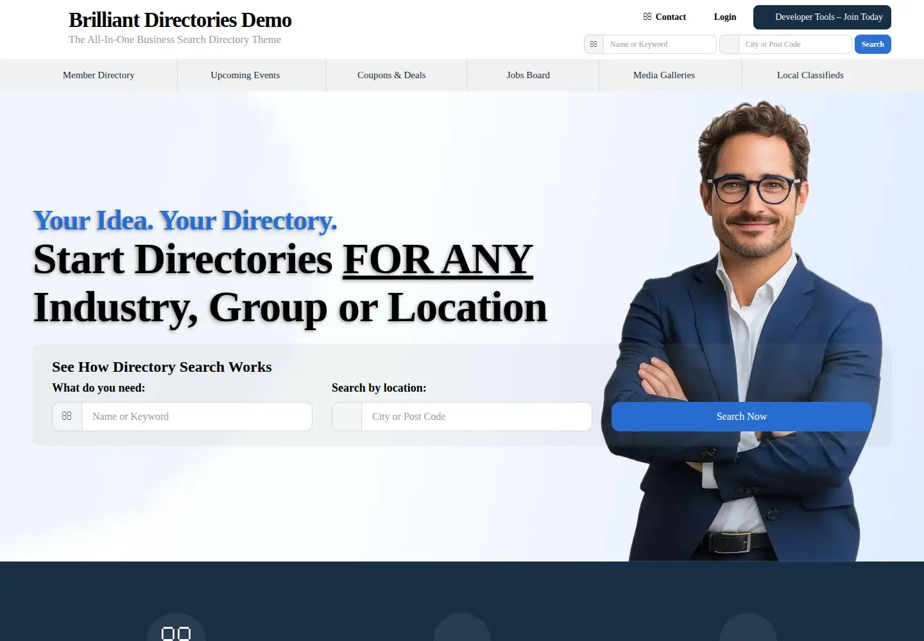Click the icon box before header Name or Keyword

tap(594, 44)
